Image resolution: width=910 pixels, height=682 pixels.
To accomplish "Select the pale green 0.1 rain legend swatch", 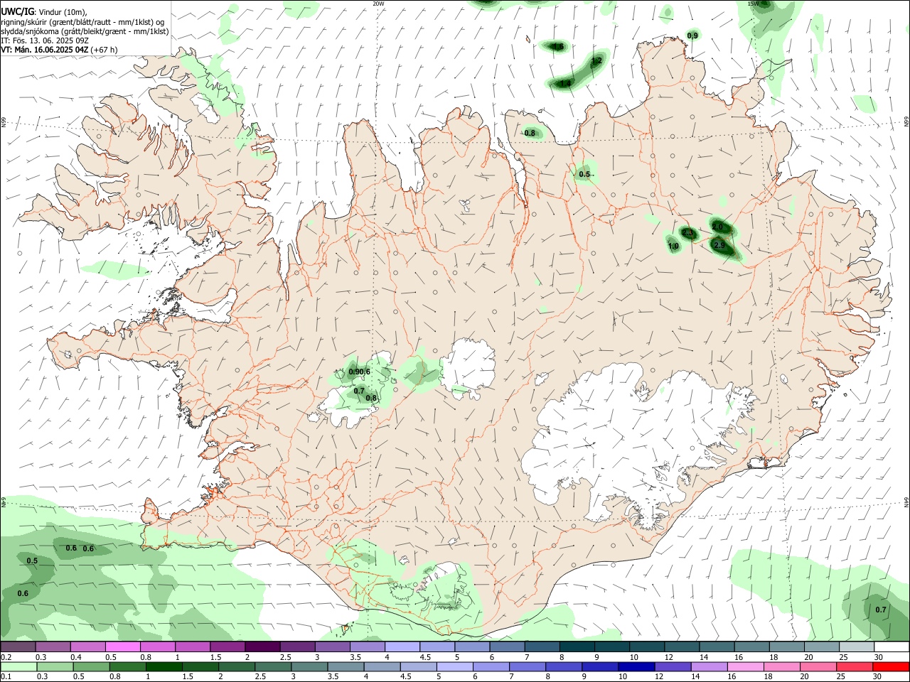I will (18, 666).
